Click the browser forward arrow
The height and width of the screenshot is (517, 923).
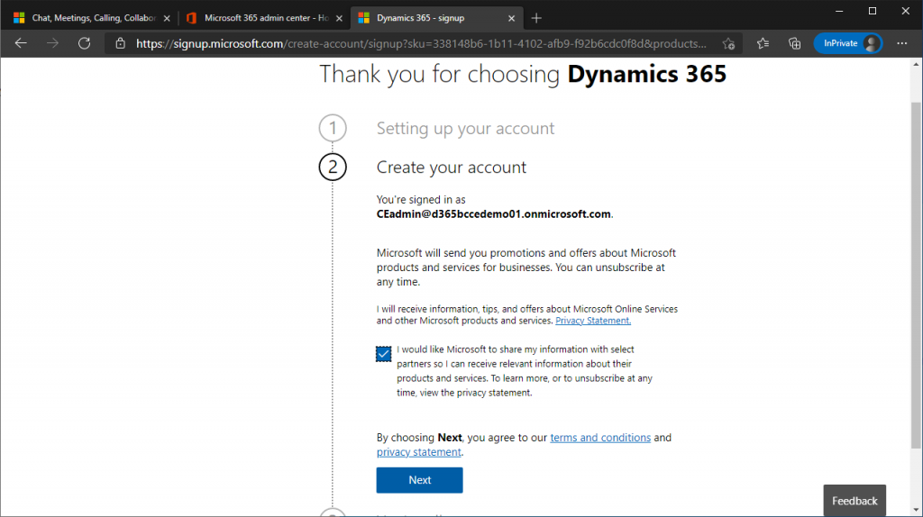click(x=52, y=43)
